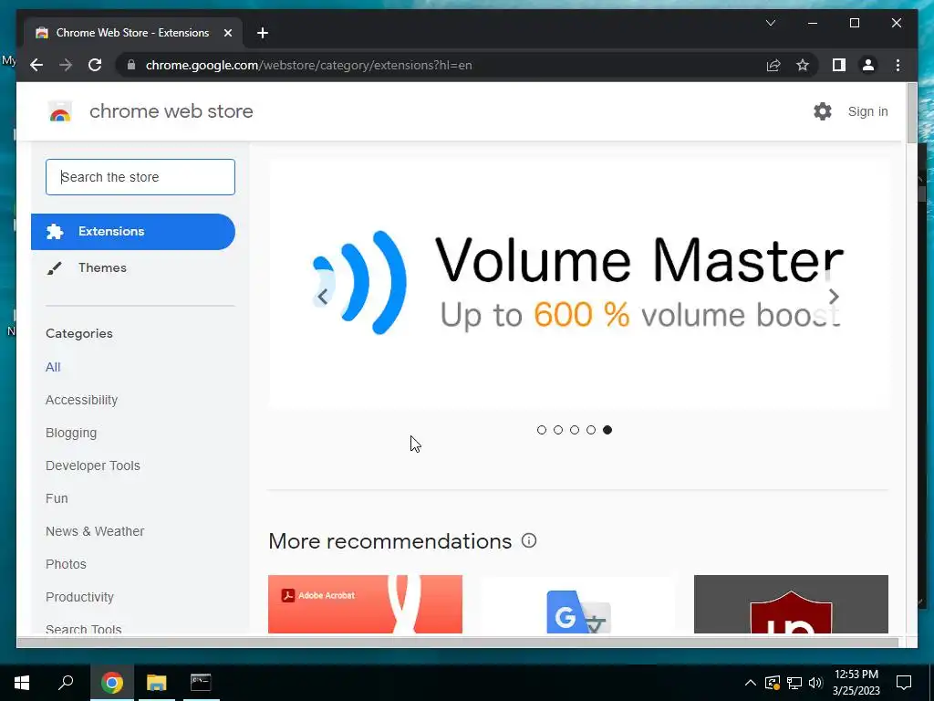Open the Windows Start menu
This screenshot has height=701, width=934.
(x=22, y=683)
